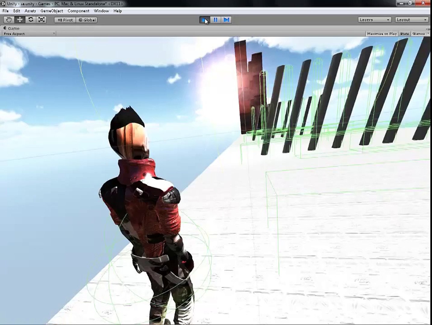Select the Hand tool
The image size is (432, 325).
[x=9, y=20]
